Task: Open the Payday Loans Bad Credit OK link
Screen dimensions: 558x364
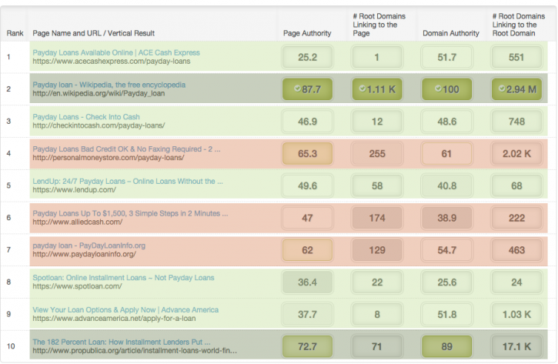Action: click(x=126, y=149)
